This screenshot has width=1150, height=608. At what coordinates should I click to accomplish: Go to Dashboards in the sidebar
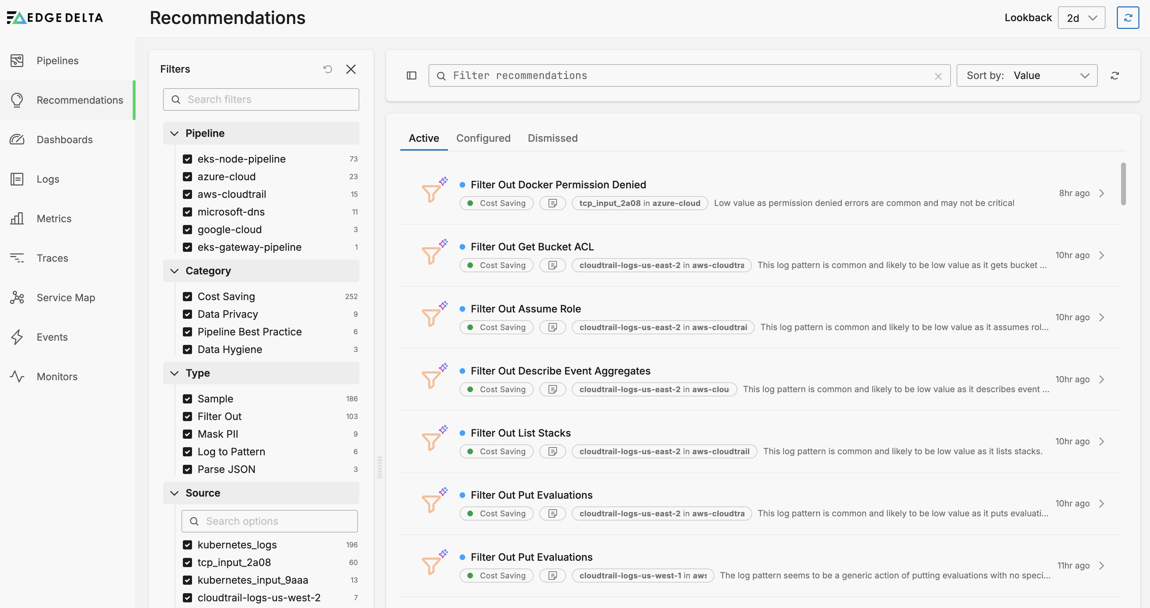(x=67, y=140)
